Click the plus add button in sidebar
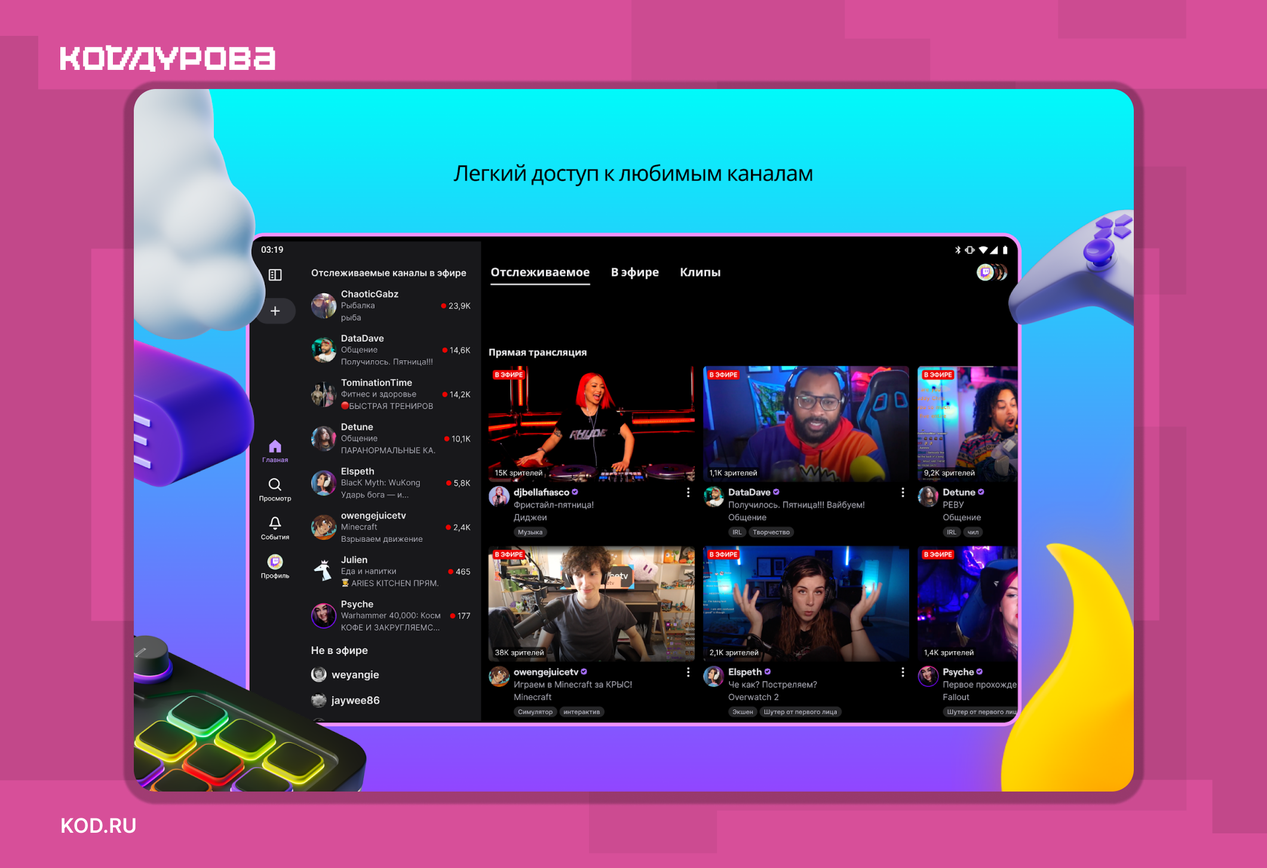Viewport: 1267px width, 868px height. tap(275, 311)
